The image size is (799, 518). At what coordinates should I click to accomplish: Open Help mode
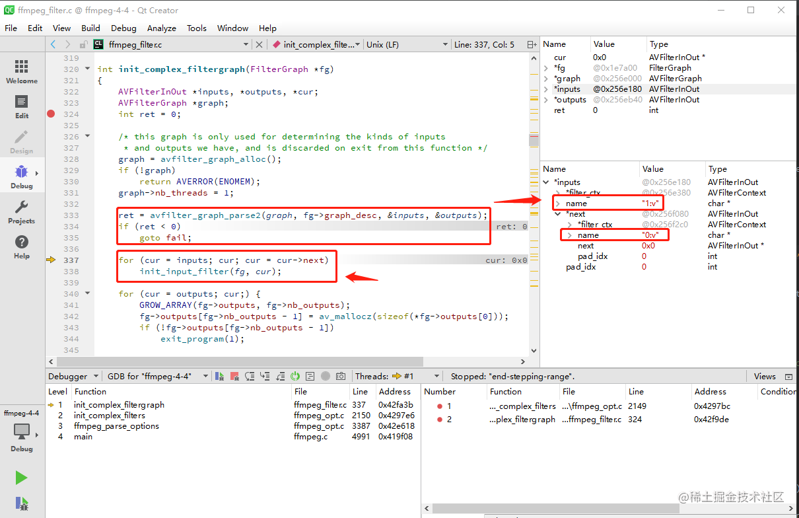(22, 246)
